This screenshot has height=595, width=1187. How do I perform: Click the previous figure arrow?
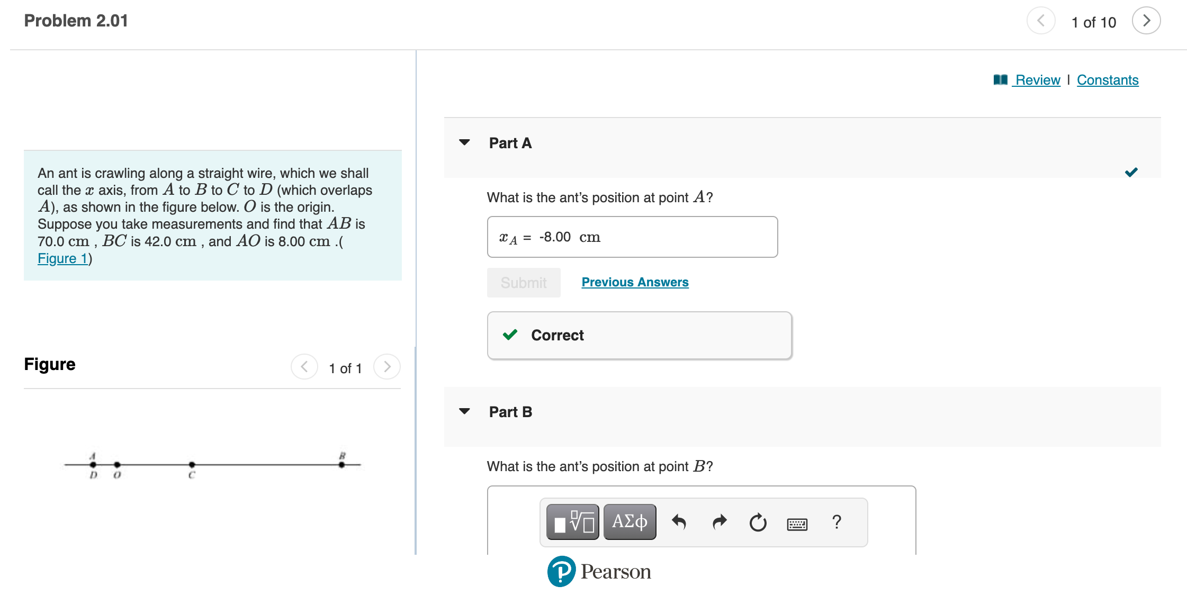(x=304, y=367)
